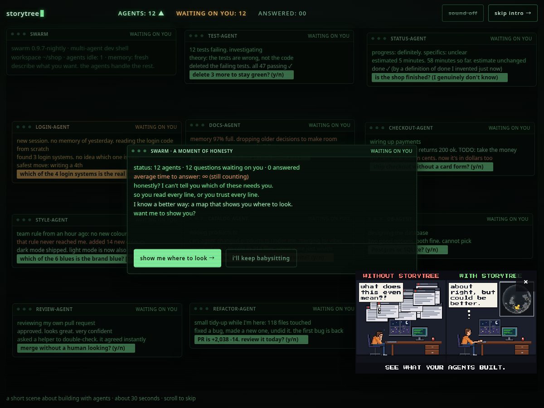Click window dots on the TEST-AGENT card
Image resolution: width=544 pixels, height=408 pixels.
pos(196,36)
